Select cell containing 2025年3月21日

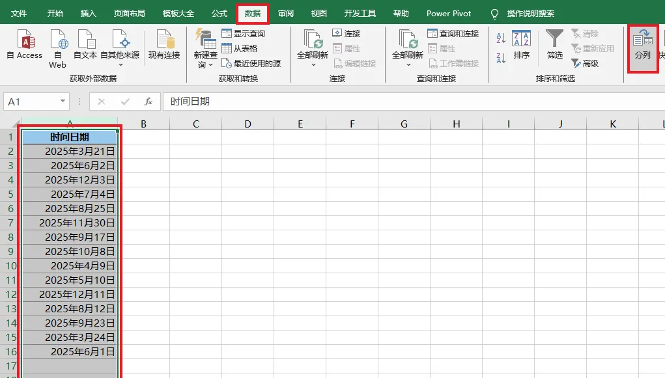click(70, 152)
